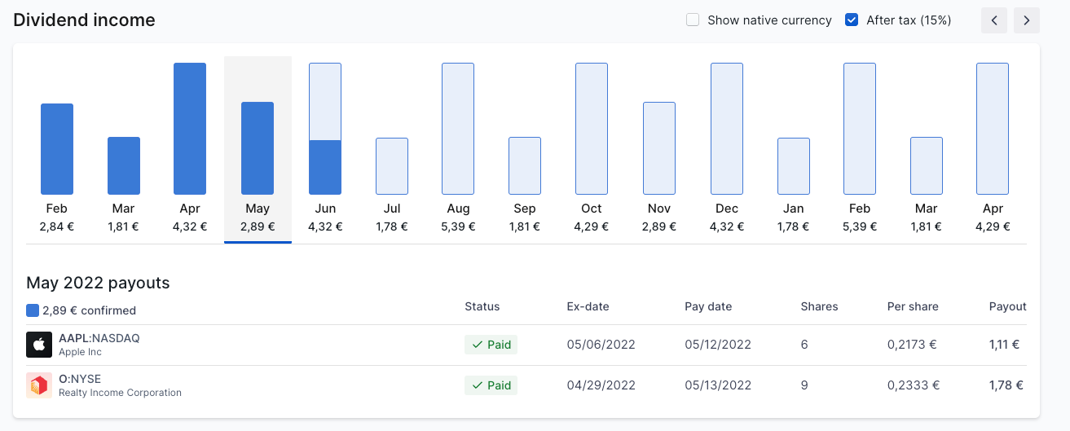Advance to next months with right chevron

[1027, 20]
